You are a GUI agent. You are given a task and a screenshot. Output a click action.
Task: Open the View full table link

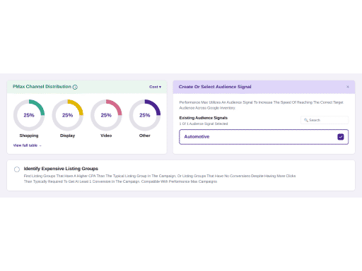tap(28, 145)
